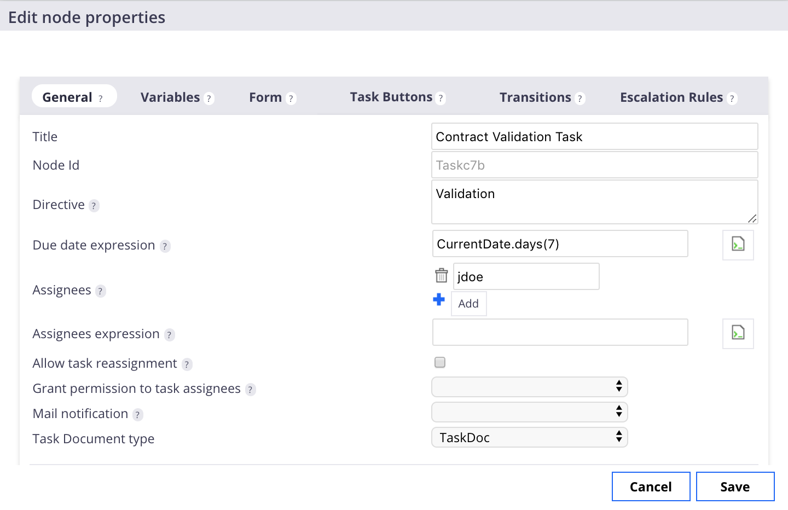The width and height of the screenshot is (788, 510).
Task: Delete the jdoe assignee with trash icon
Action: (441, 275)
